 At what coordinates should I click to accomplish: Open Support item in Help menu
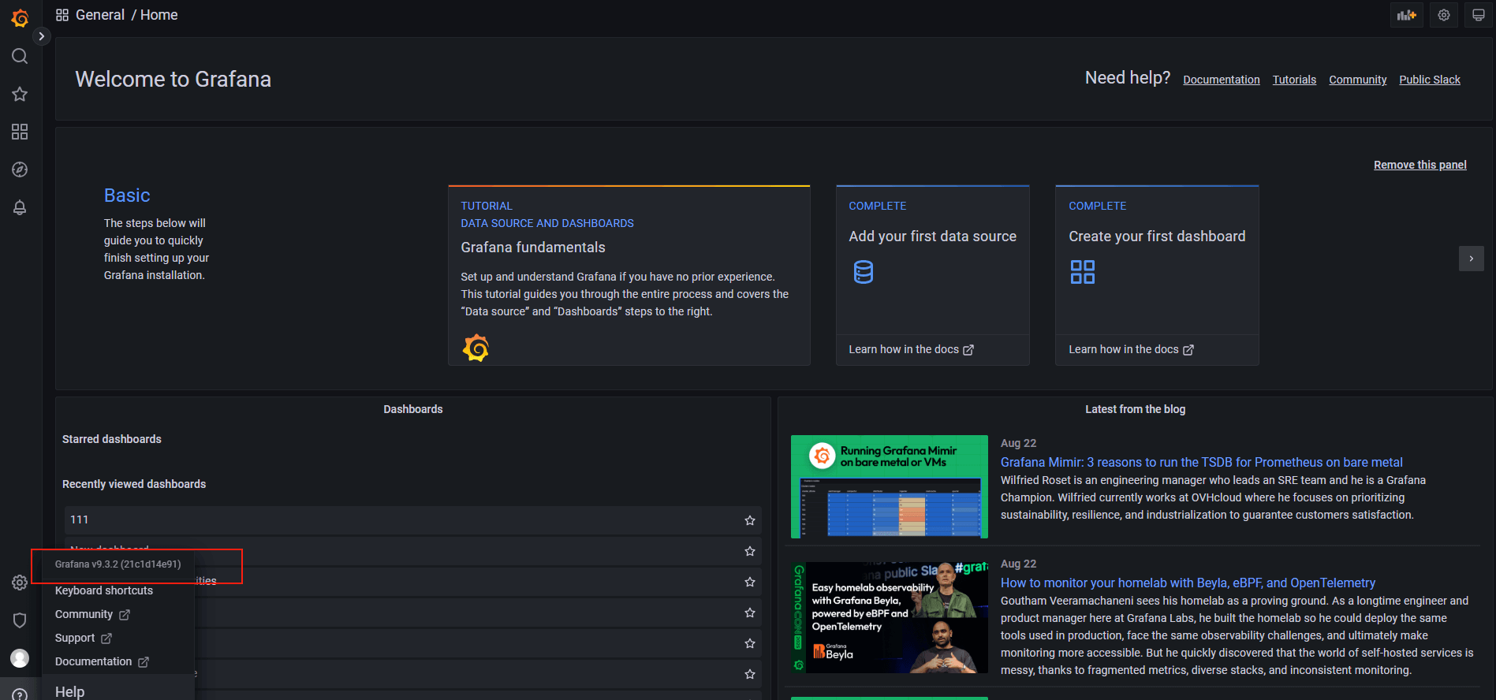click(84, 638)
